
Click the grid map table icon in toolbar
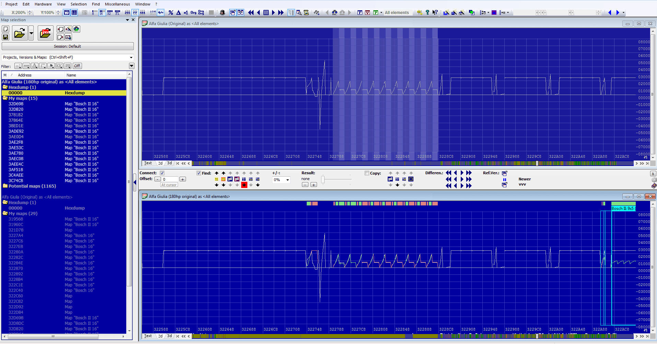[x=266, y=13]
